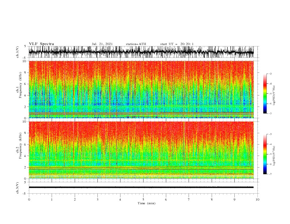
Task: Select the "ch.3(V)" waveform axis label
Action: [x=18, y=188]
